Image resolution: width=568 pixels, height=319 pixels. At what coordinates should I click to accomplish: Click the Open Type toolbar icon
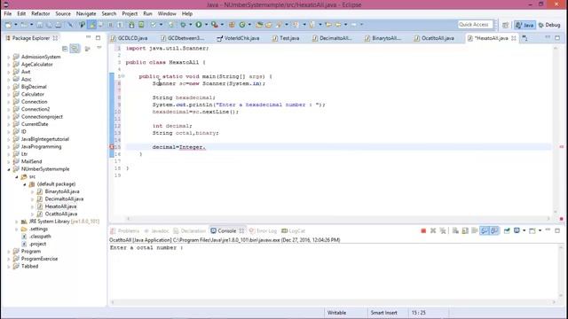[x=259, y=25]
